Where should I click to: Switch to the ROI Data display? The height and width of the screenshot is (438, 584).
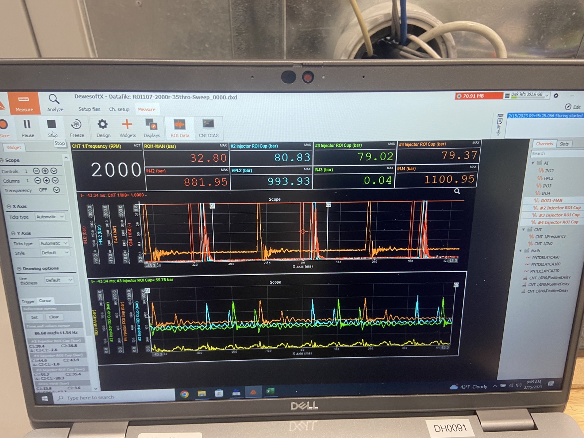tap(180, 128)
